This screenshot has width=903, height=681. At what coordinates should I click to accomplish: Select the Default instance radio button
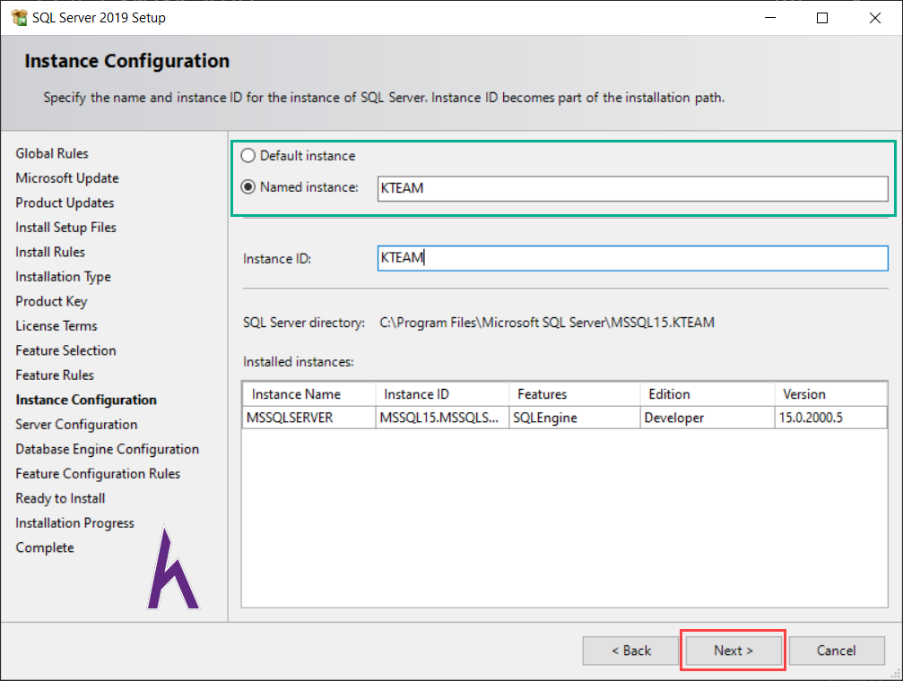[247, 155]
